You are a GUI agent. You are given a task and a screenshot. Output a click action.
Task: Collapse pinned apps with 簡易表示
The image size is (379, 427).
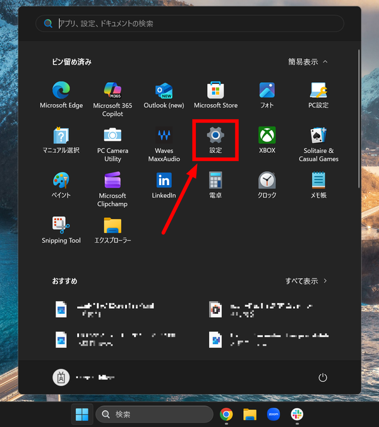pyautogui.click(x=308, y=62)
